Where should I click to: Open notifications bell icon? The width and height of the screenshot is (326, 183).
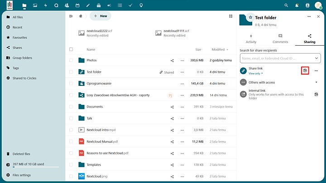(297, 5)
